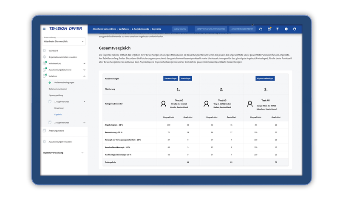Select Bewertung under 1. Angebotsrunde

pyautogui.click(x=59, y=108)
